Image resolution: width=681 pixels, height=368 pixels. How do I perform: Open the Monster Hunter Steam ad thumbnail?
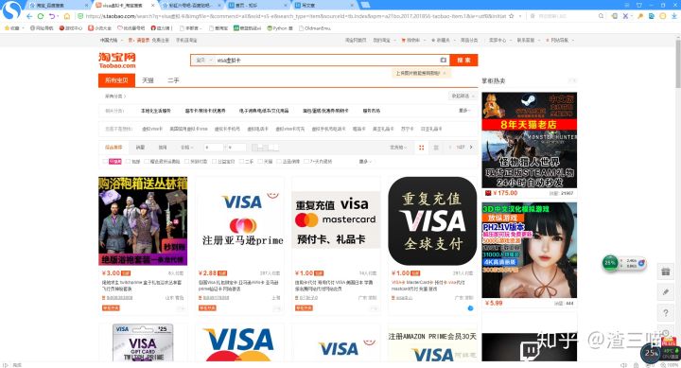[x=530, y=140]
